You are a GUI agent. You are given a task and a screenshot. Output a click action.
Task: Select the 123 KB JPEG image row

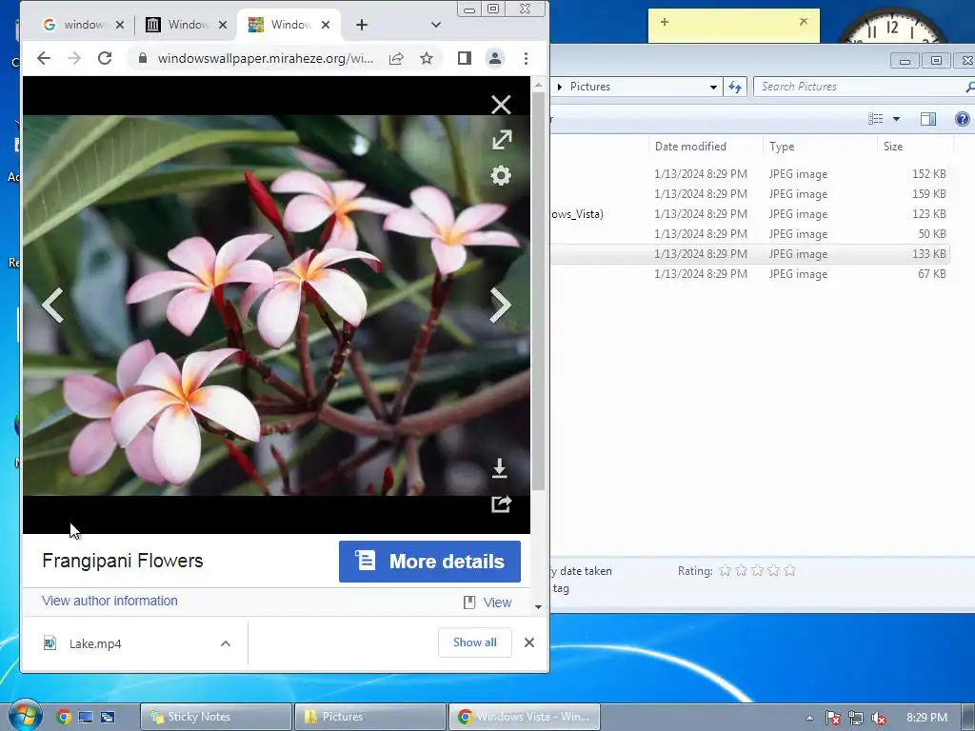click(x=749, y=214)
